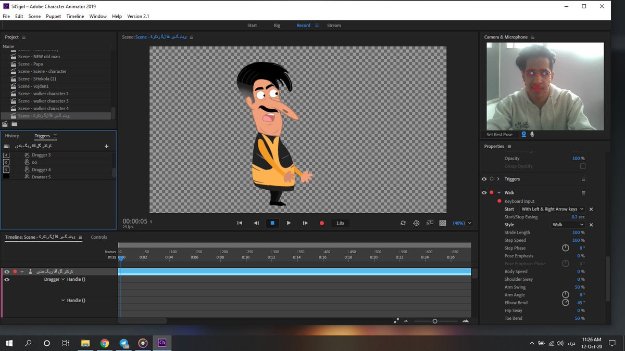625x351 pixels.
Task: Reset Style parameter with X button
Action: (x=591, y=225)
